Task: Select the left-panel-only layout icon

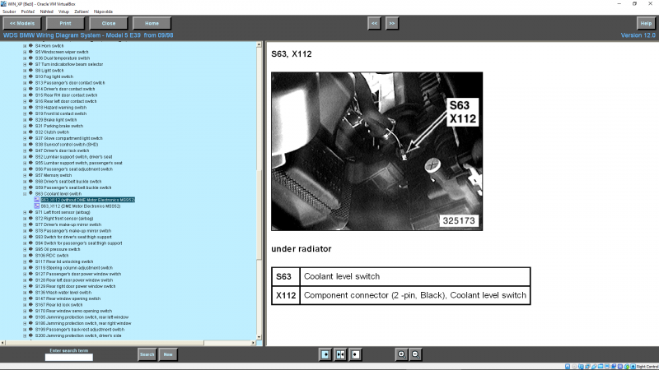Action: point(325,354)
